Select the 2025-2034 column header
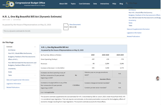 point(120,55)
